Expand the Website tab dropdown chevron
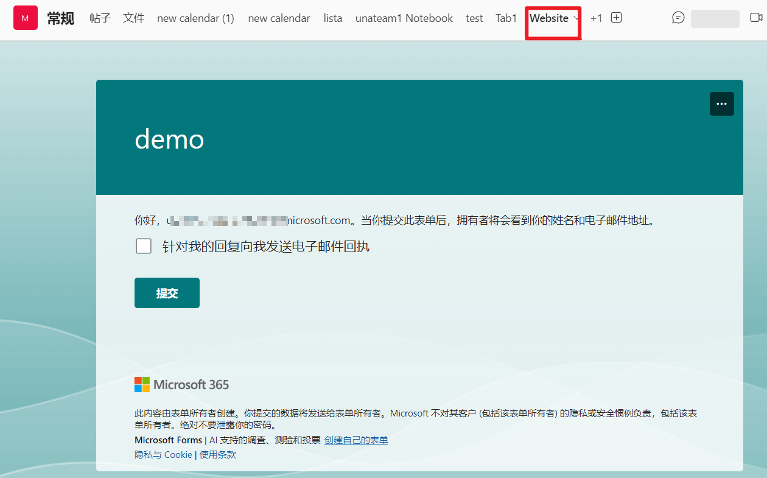This screenshot has height=478, width=767. 576,18
